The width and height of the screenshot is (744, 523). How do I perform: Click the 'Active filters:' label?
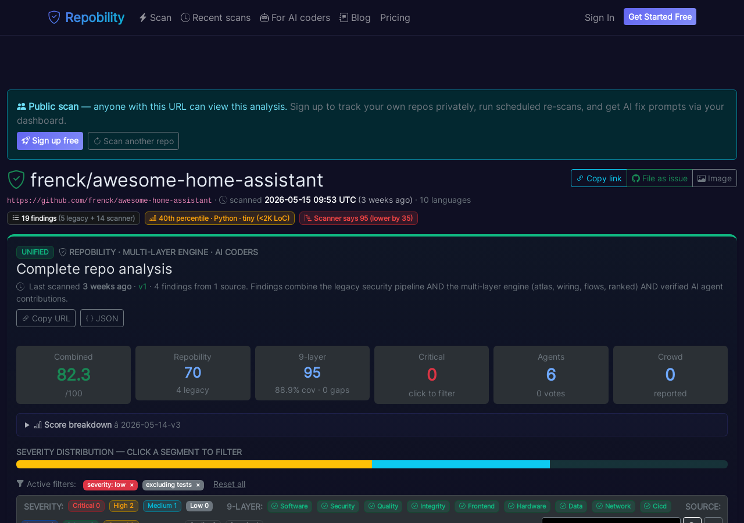point(51,484)
